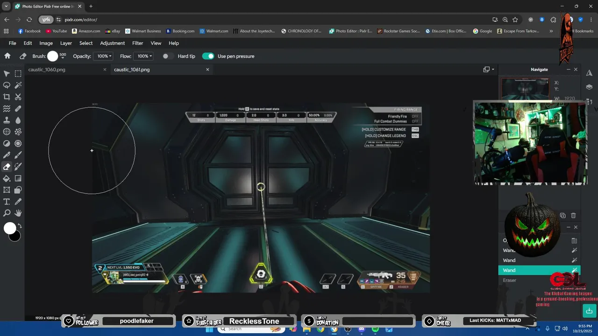Select the Clone stamp tool
This screenshot has width=598, height=336.
(x=7, y=120)
